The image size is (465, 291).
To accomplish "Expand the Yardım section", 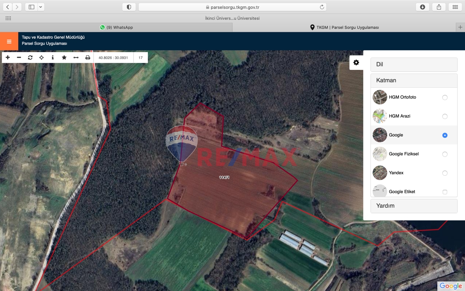I will point(414,206).
